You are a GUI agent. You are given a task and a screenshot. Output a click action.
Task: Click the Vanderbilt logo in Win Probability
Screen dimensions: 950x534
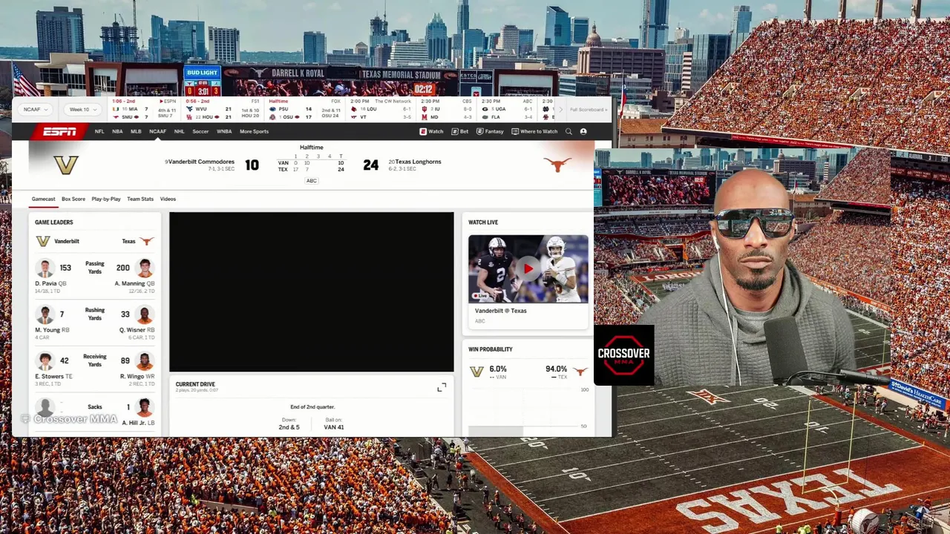click(x=476, y=372)
